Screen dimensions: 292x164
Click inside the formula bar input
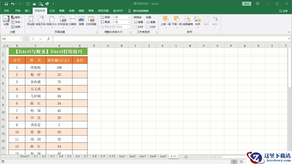(x=170, y=39)
